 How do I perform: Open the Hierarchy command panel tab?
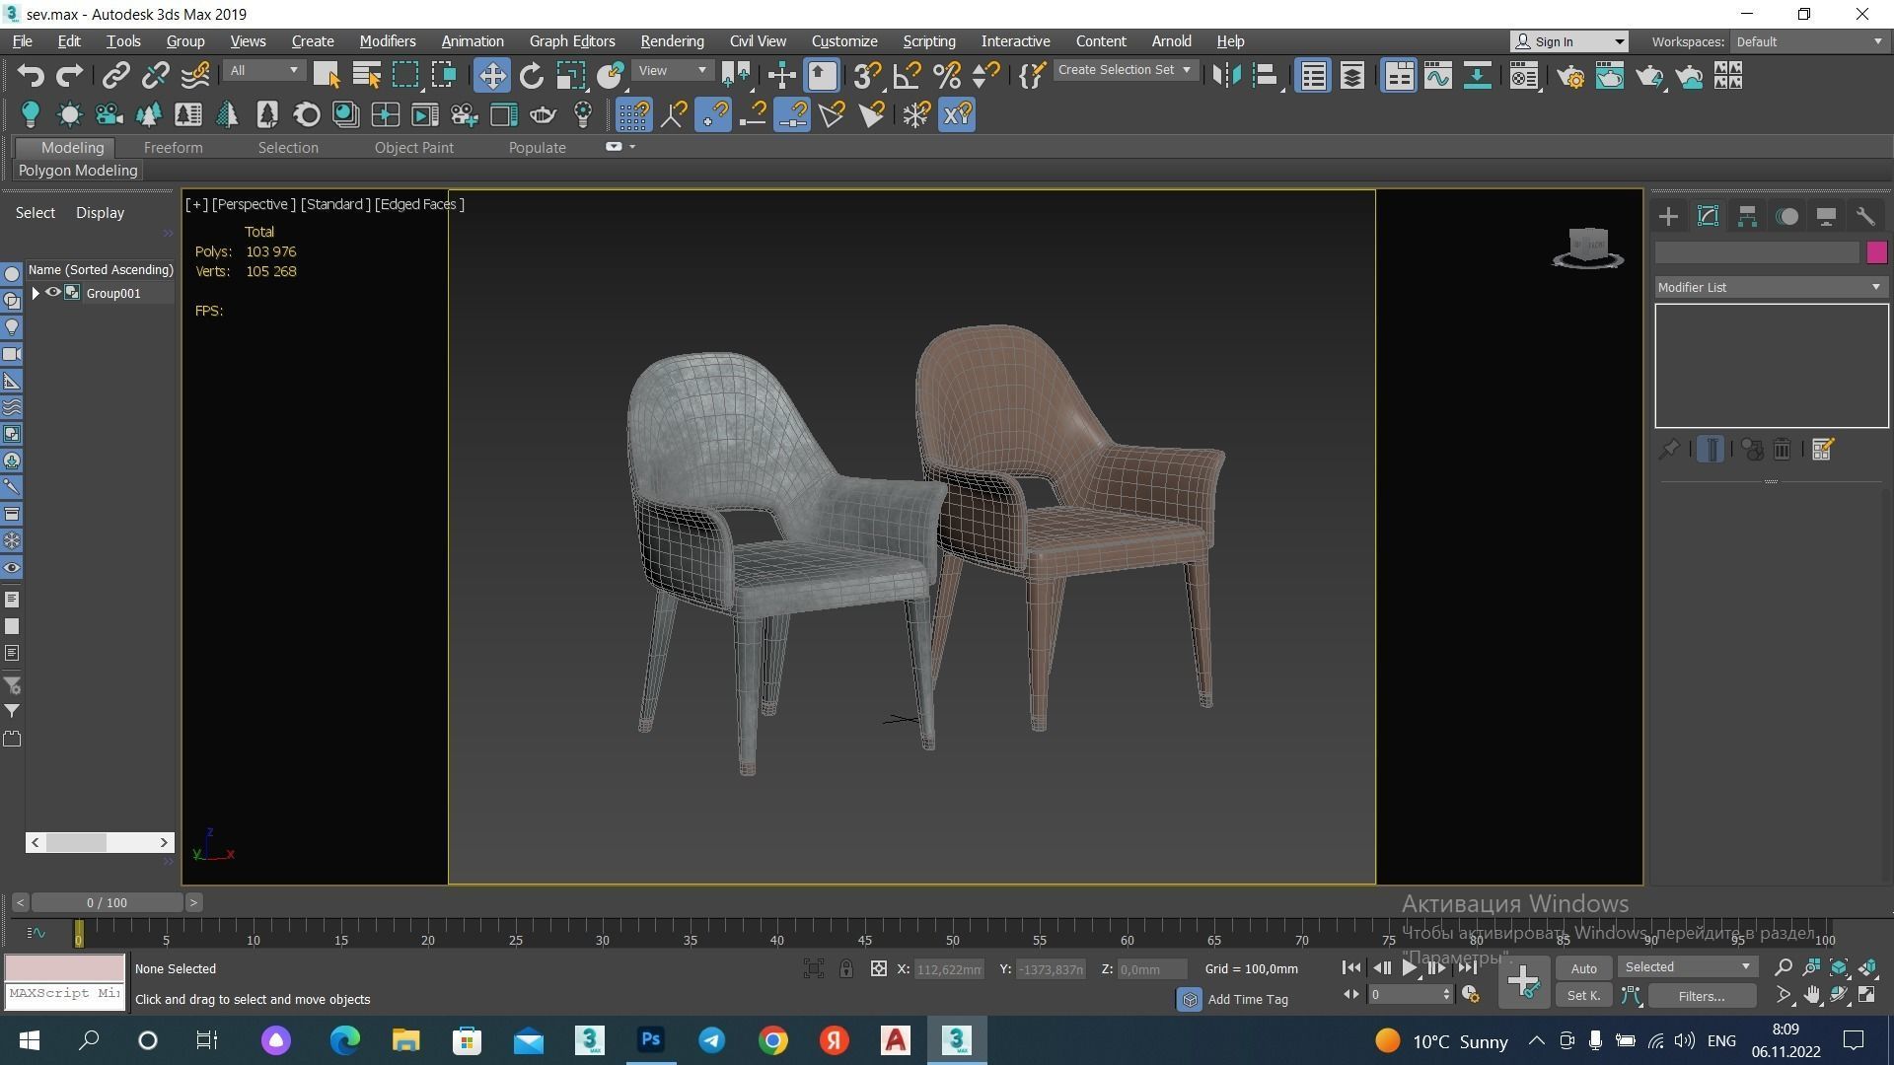click(x=1747, y=216)
